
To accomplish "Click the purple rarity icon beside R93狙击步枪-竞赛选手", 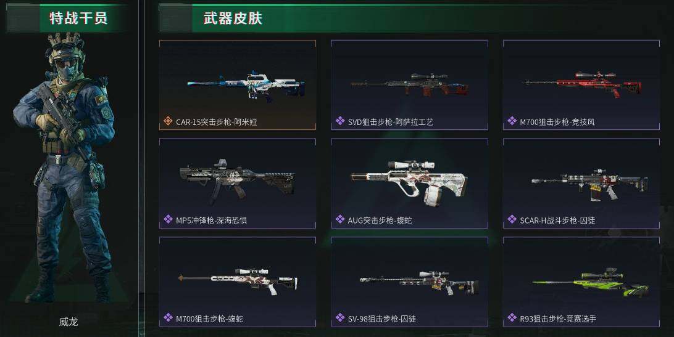I will click(512, 318).
